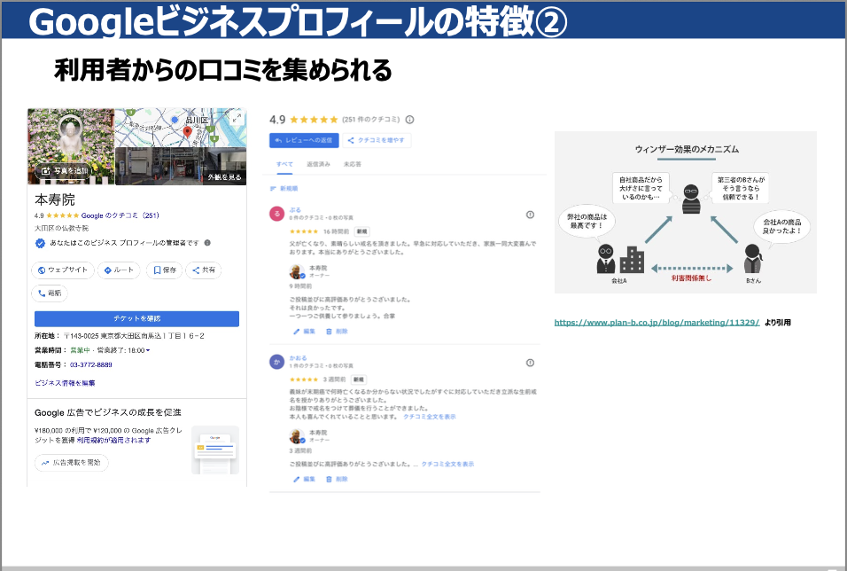The image size is (847, 571).
Task: Click 削除 trash under ぷる's review reply
Action: (x=337, y=332)
